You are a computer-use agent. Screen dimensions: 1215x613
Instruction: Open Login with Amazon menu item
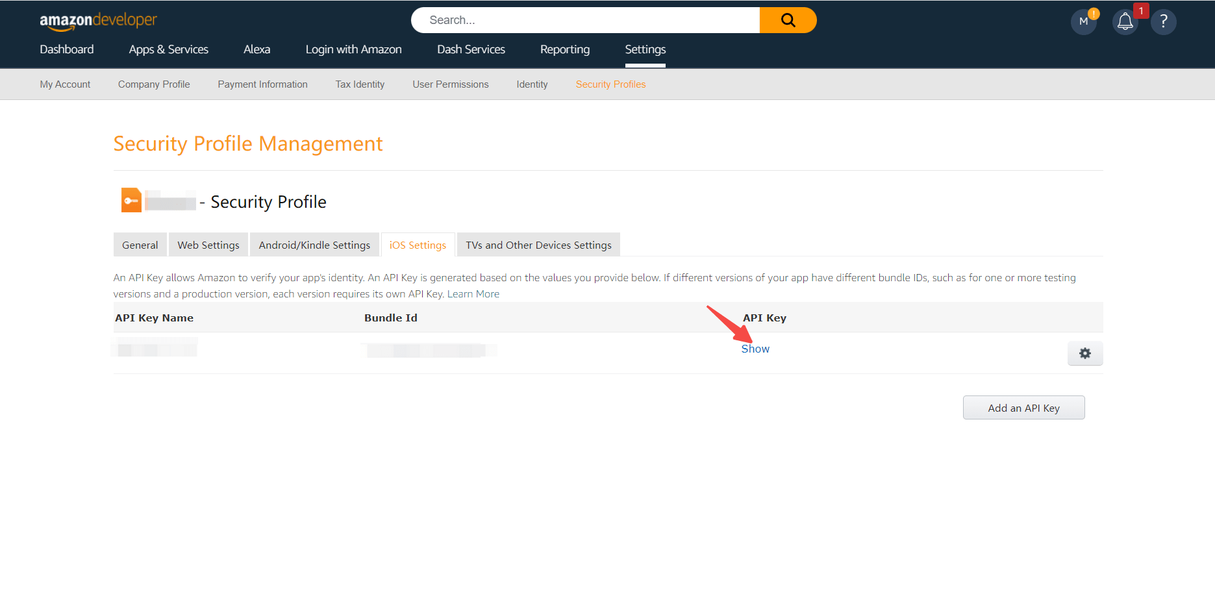tap(353, 49)
